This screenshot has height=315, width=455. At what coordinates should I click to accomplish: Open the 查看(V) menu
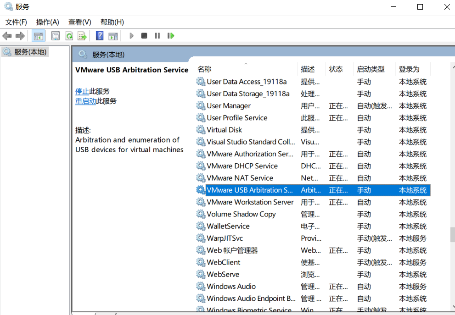point(79,22)
